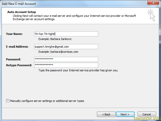
Task: Click the sparkle cursor icon in the header
Action: 151,15
